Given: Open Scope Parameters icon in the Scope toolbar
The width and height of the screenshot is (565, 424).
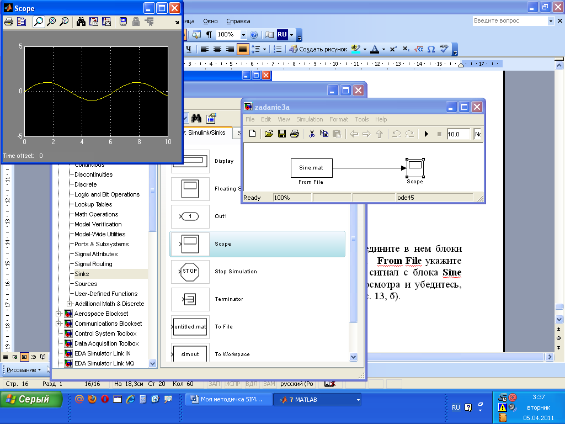Looking at the screenshot, I should pos(22,22).
